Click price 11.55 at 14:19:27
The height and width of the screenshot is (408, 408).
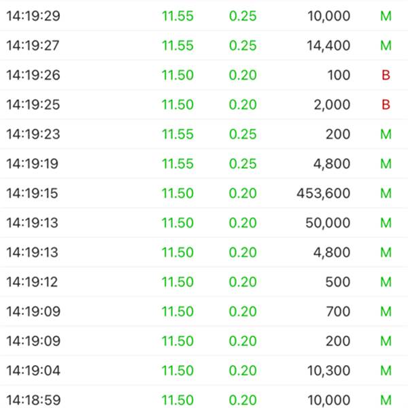coord(177,46)
